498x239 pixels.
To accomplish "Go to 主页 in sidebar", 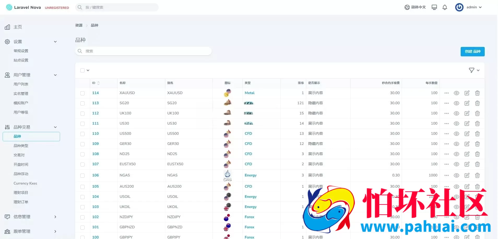I will pyautogui.click(x=17, y=27).
